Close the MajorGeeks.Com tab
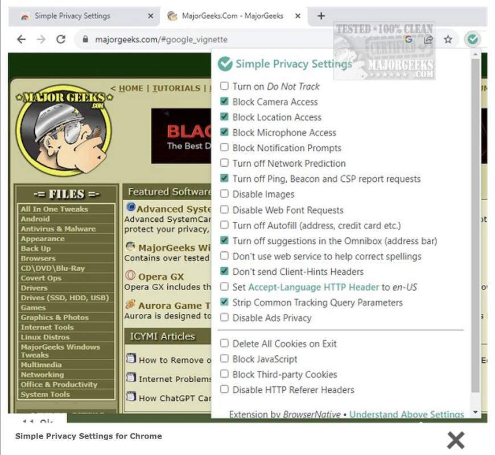The height and width of the screenshot is (455, 495). pos(298,16)
